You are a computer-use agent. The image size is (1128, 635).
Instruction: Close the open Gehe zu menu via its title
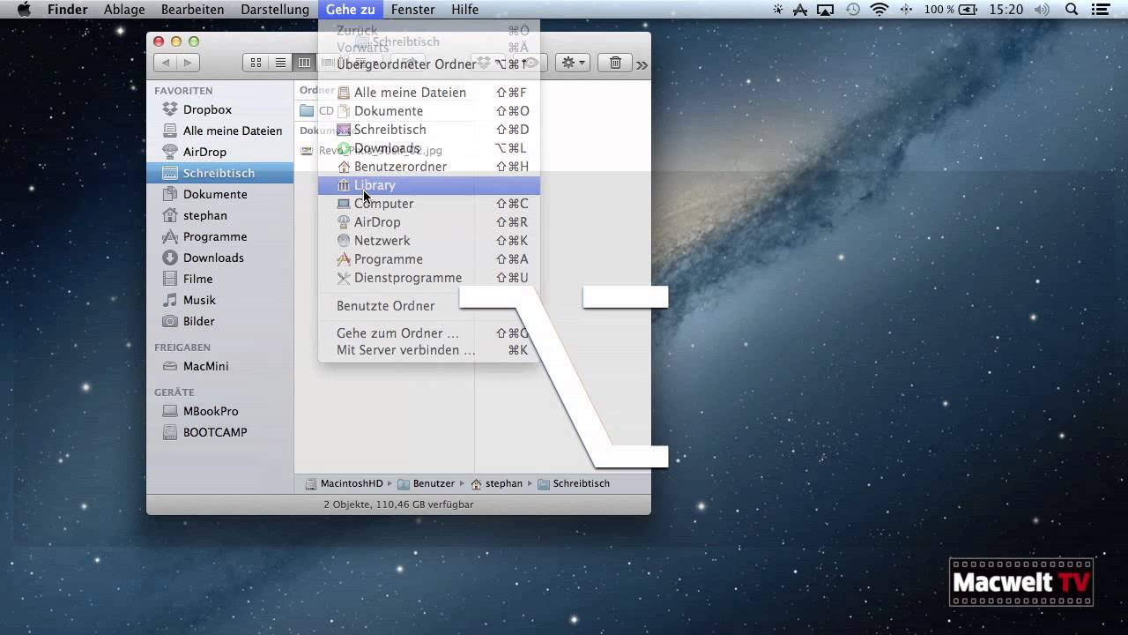(350, 10)
